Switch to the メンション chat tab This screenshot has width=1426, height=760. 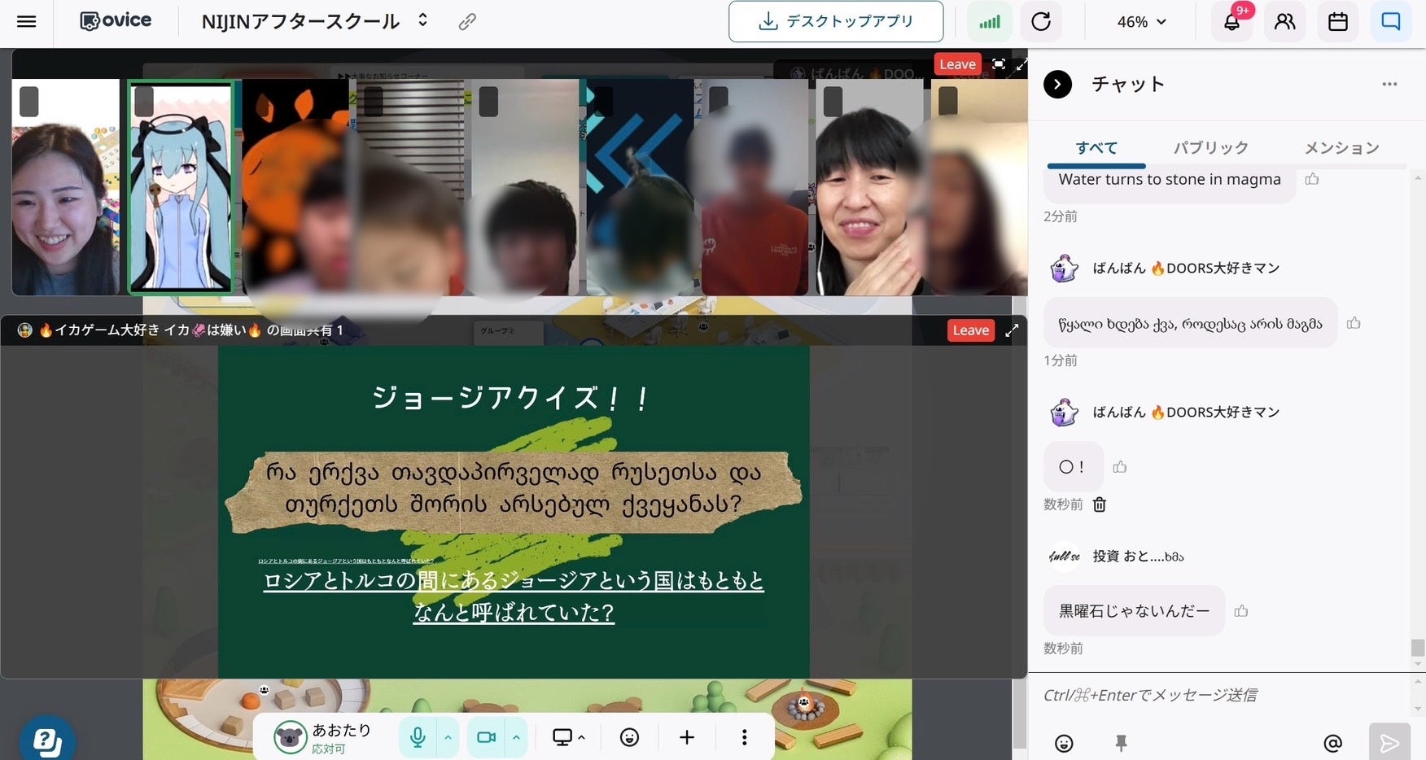click(x=1341, y=148)
